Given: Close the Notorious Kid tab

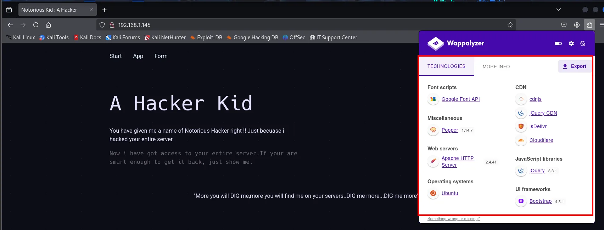Looking at the screenshot, I should pos(91,10).
